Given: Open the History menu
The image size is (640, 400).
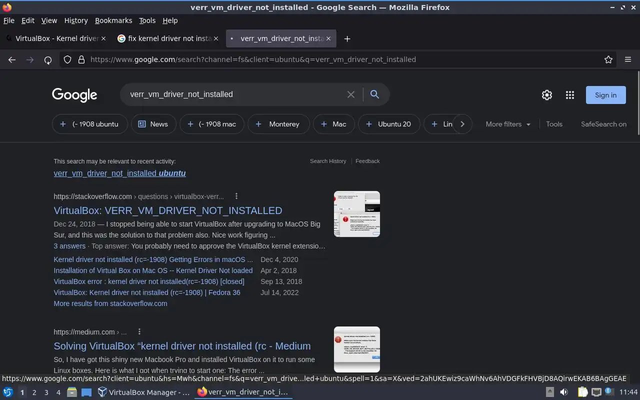Looking at the screenshot, I should [76, 20].
